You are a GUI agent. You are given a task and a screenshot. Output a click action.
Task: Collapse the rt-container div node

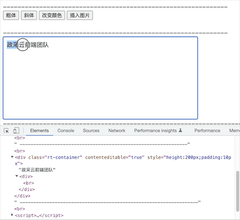click(12, 157)
